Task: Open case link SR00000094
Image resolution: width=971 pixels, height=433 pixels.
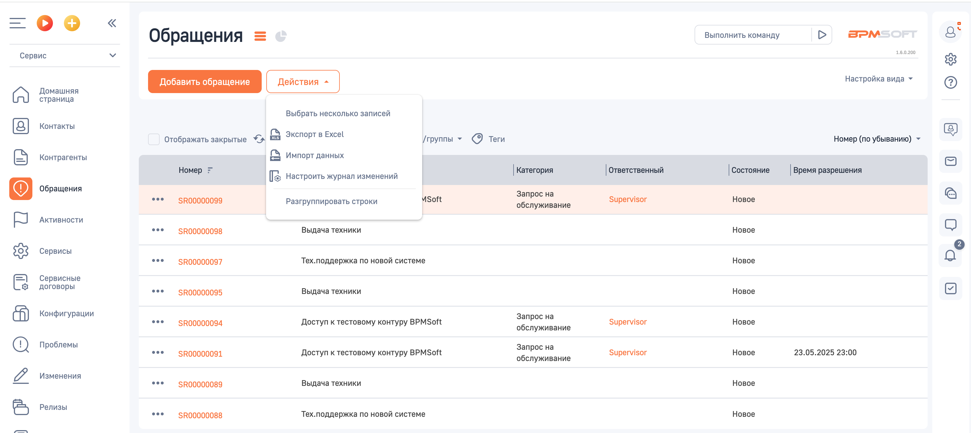Action: coord(200,323)
